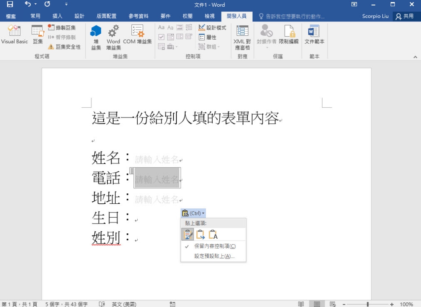421x307 pixels.
Task: Collapse the ribbon with the chevron
Action: pos(415,57)
